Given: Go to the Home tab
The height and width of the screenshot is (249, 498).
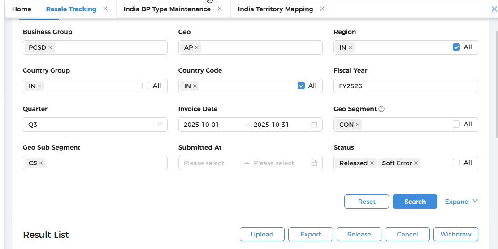Looking at the screenshot, I should 22,9.
